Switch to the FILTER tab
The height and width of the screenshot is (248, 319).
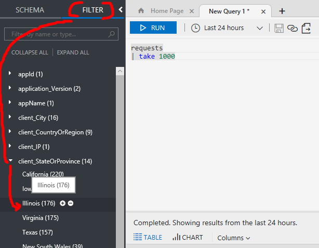(93, 10)
